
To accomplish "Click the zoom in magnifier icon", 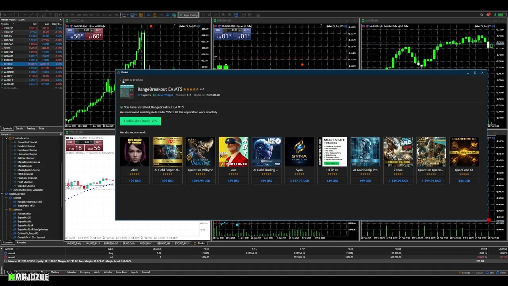I will (223, 15).
